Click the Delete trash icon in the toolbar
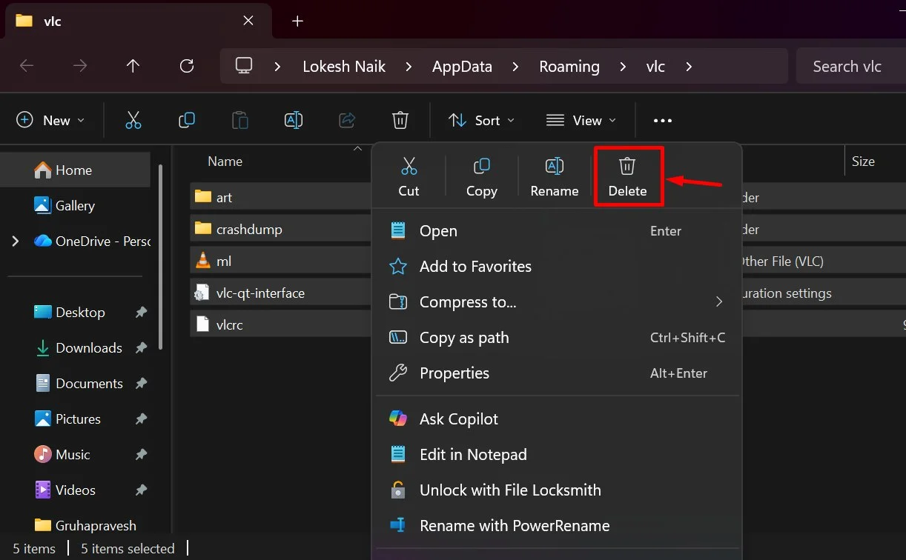This screenshot has height=560, width=906. pos(400,120)
